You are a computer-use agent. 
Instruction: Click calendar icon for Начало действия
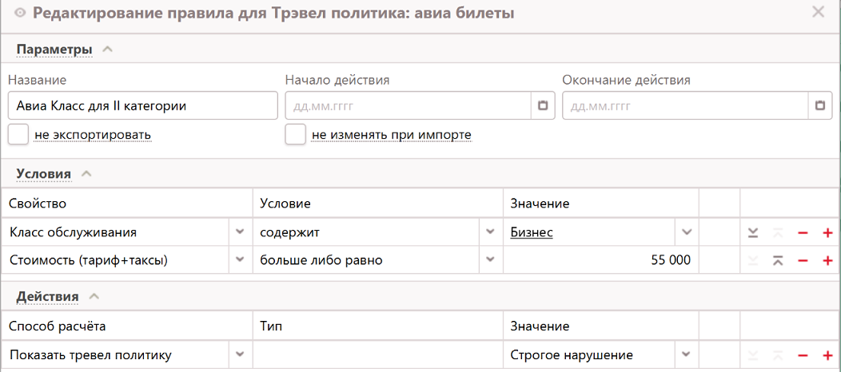(542, 105)
